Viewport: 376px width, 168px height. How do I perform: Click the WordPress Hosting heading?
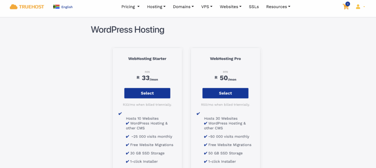click(127, 30)
